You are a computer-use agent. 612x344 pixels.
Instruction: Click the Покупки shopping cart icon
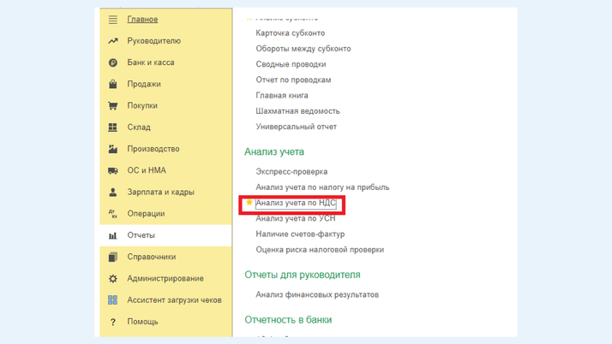113,105
